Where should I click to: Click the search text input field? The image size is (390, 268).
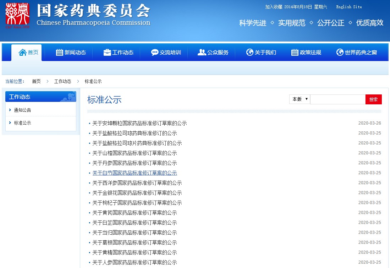[x=337, y=99]
